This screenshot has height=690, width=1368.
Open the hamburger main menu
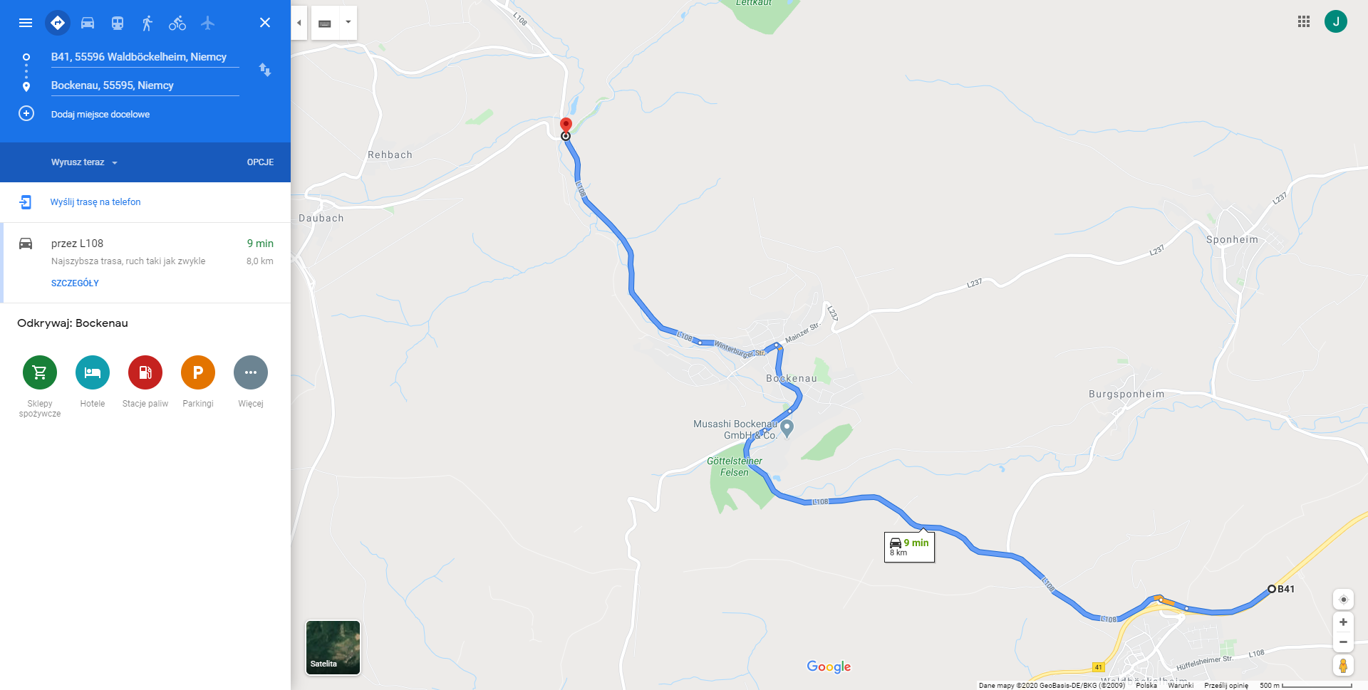tap(26, 23)
